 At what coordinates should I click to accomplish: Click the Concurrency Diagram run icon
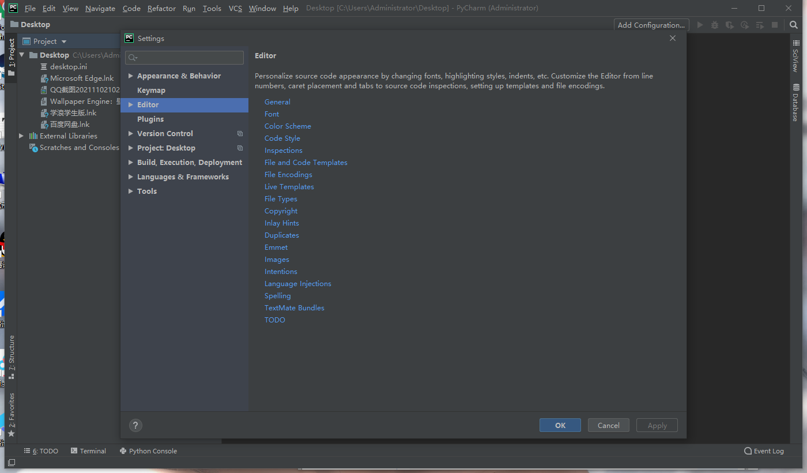[760, 25]
